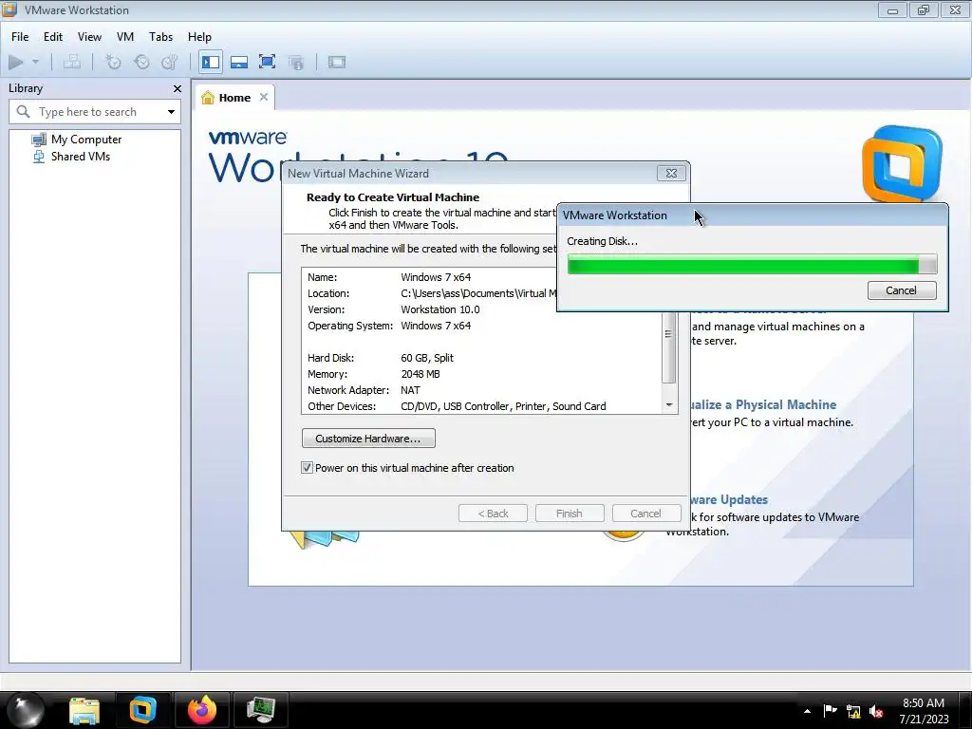Open Firefox from the taskbar
The height and width of the screenshot is (729, 972).
point(202,710)
